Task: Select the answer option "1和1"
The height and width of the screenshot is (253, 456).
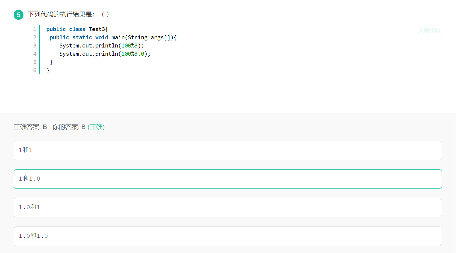Action: (227, 150)
